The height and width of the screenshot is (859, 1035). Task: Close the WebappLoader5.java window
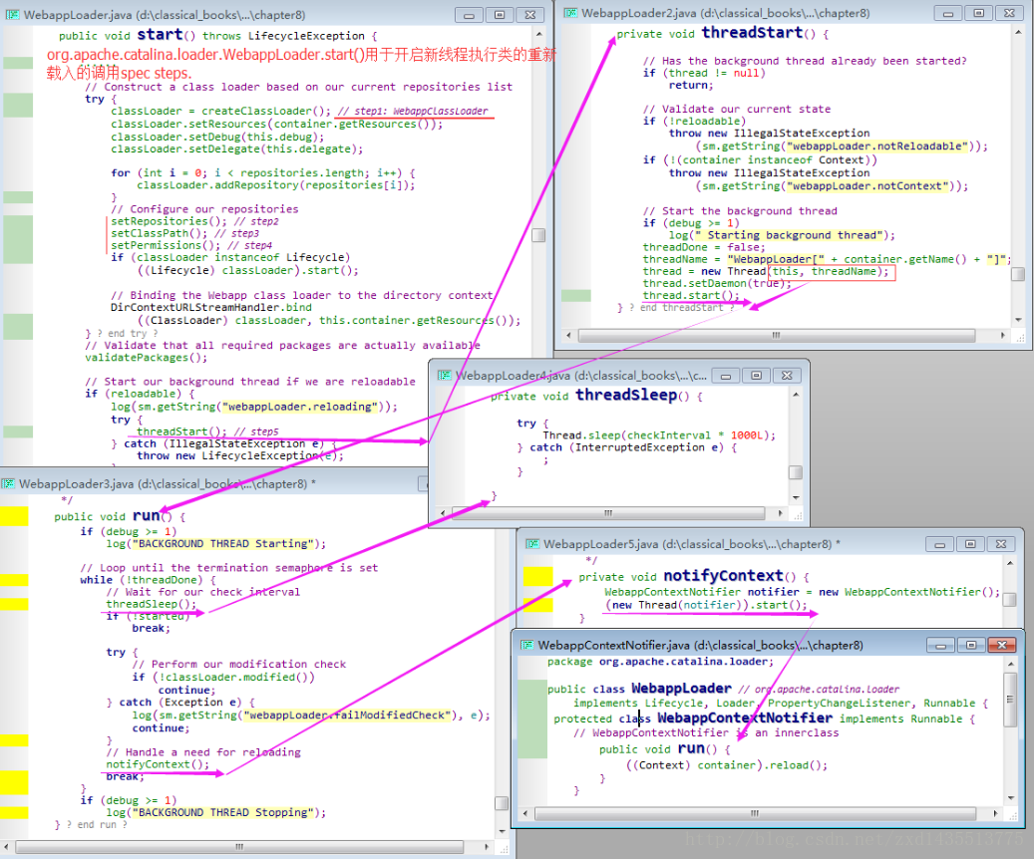point(1001,544)
